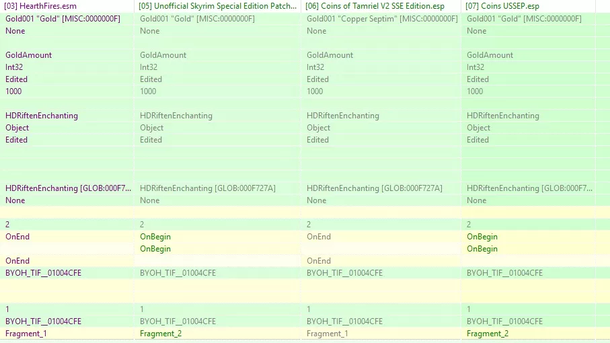Screen dimensions: 610x343
Task: Click HDRiftenEnchanting cell in Unofficial Patch column
Action: 176,116
